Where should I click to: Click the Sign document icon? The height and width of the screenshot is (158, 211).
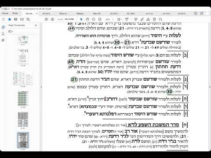point(148,19)
